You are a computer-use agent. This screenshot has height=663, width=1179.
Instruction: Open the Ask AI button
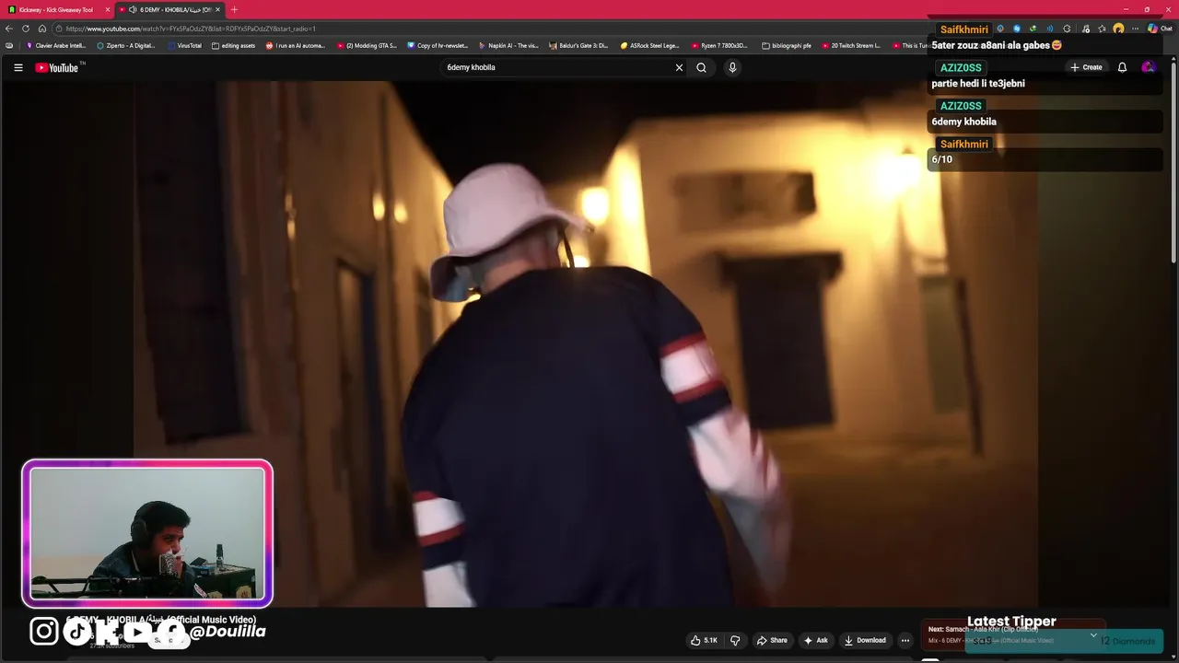point(815,640)
